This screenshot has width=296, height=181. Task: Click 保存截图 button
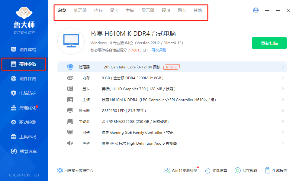[249, 171]
